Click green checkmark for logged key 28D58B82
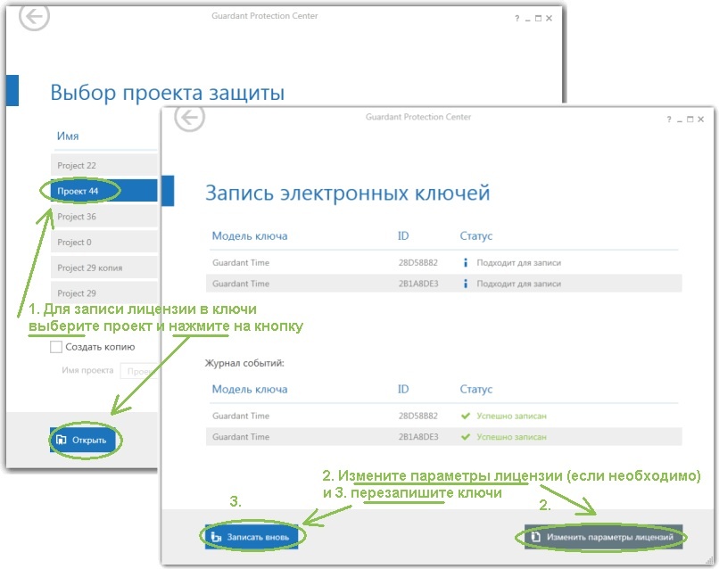Screen dimensions: 719x569 (465, 416)
